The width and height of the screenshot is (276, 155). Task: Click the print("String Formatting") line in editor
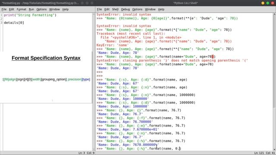click(x=30, y=15)
